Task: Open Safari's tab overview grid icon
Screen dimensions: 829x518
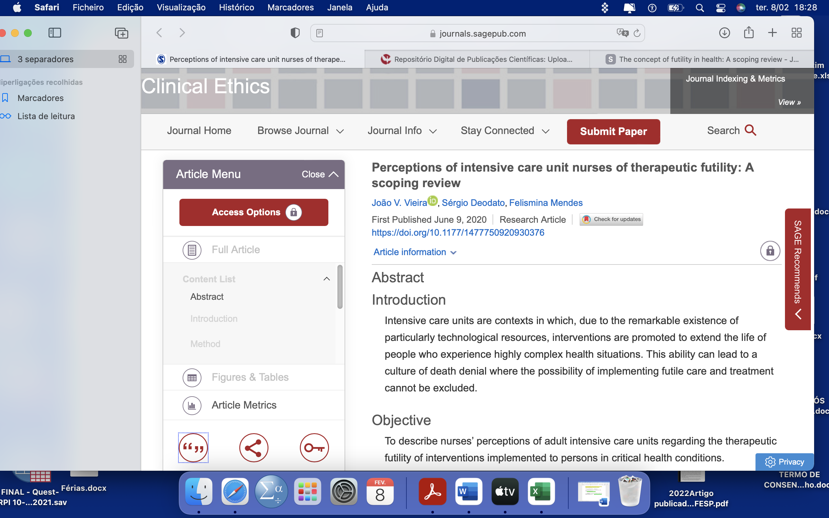Action: point(797,33)
